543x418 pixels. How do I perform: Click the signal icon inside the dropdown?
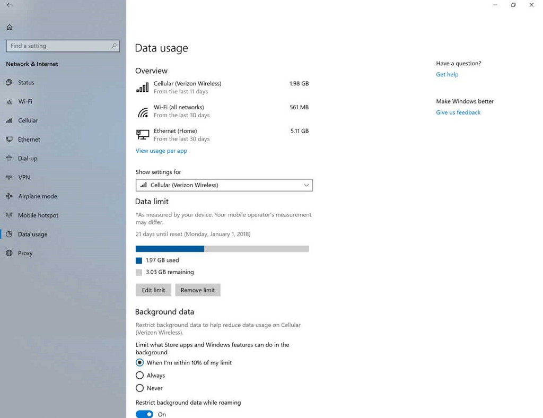(143, 185)
